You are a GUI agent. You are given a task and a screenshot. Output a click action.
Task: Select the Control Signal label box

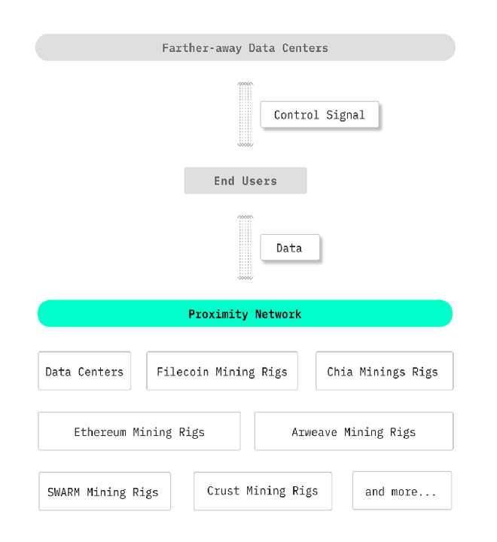(x=319, y=115)
